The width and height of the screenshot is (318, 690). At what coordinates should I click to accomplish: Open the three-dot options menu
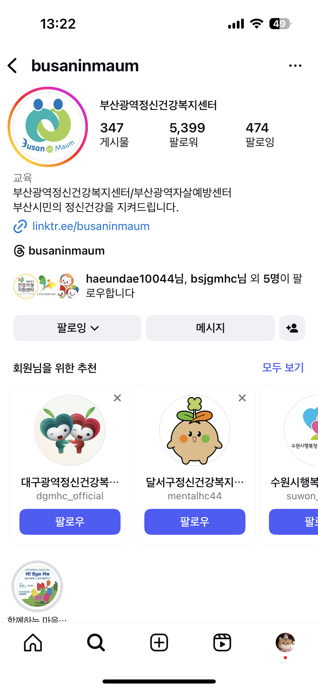click(295, 66)
